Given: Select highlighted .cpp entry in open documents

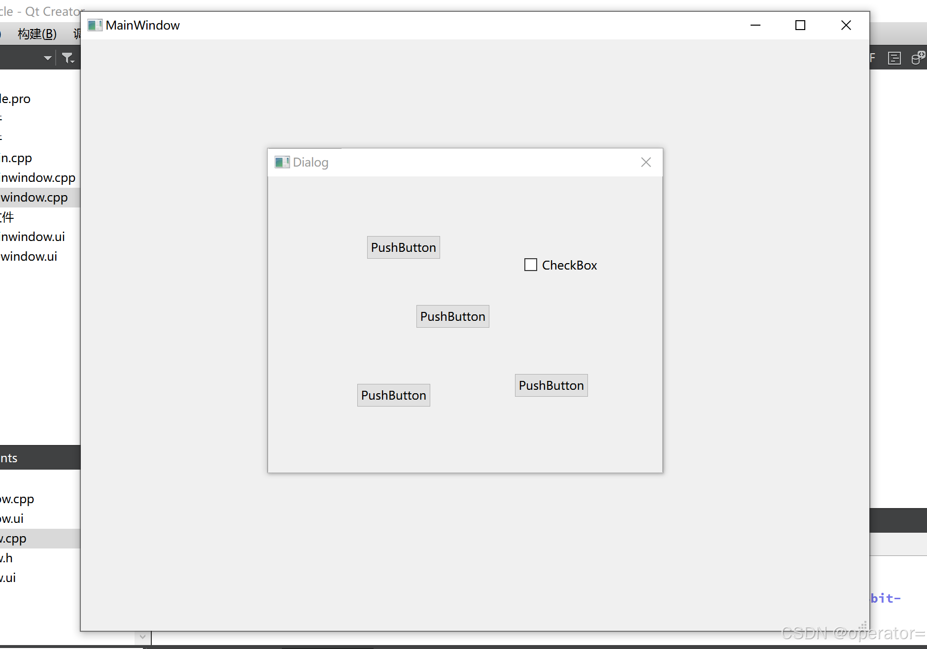Looking at the screenshot, I should coord(40,539).
